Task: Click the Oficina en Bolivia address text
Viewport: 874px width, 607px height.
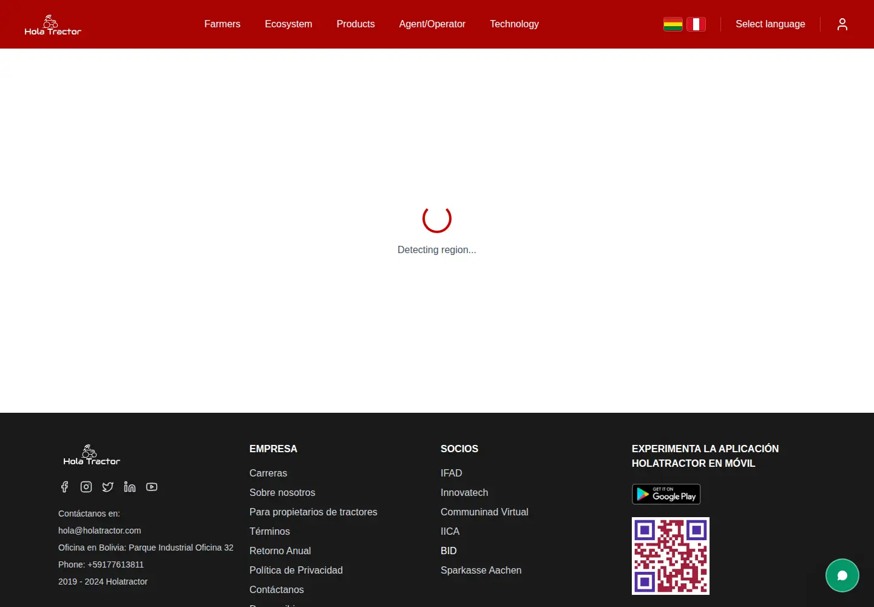Action: click(146, 548)
